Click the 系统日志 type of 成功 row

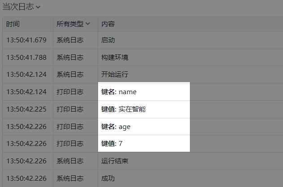pos(70,178)
